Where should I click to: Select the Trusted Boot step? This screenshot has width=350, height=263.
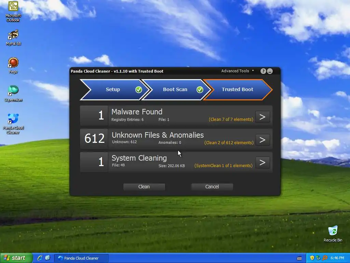pos(238,89)
